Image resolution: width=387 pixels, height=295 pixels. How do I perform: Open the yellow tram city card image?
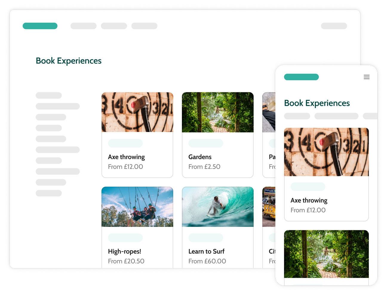(269, 207)
